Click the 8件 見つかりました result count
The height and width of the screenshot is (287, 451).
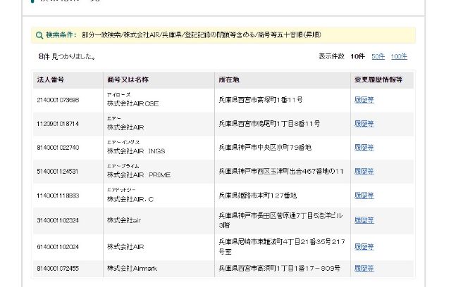(67, 57)
